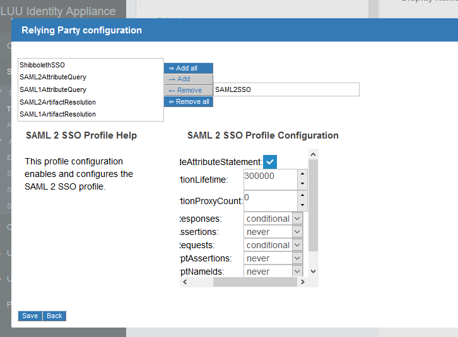
Task: Click the Save button
Action: pyautogui.click(x=30, y=316)
